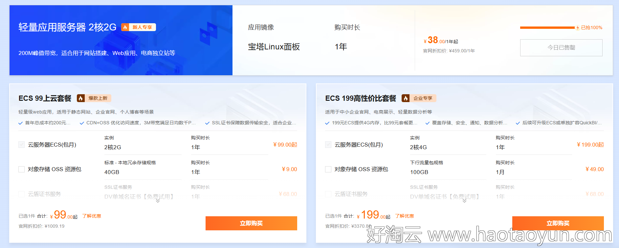Click 官网折扣价 ¥1009.19 text
This screenshot has width=619, height=248.
pyautogui.click(x=41, y=226)
